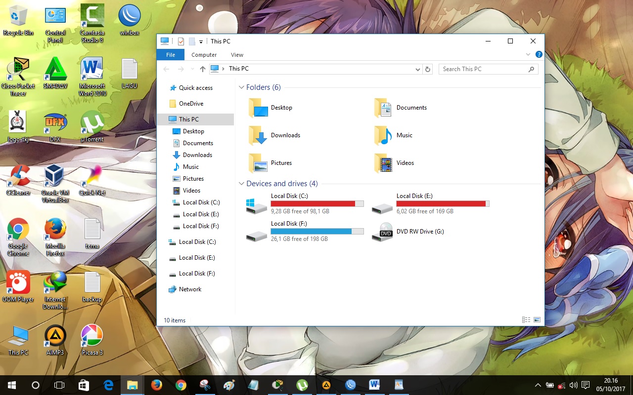Collapse the Devices and drives (4) section
Image resolution: width=633 pixels, height=395 pixels.
click(242, 183)
